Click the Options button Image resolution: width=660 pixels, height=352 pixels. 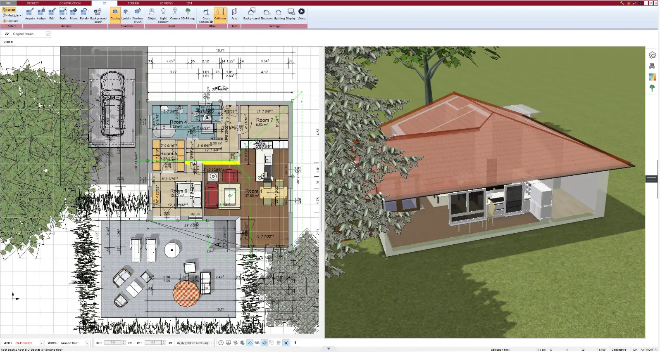click(x=11, y=21)
